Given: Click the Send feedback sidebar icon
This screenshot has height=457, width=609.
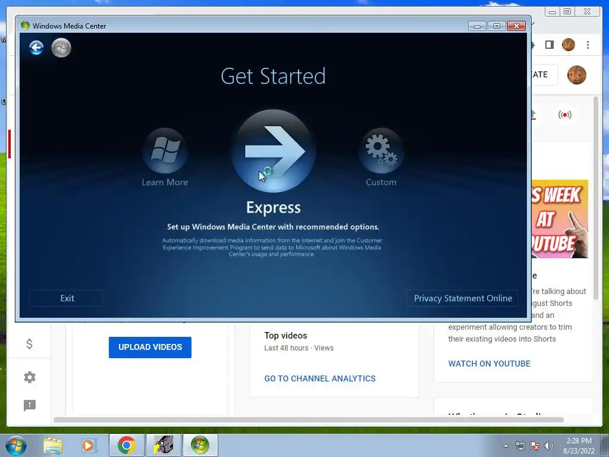Looking at the screenshot, I should coord(30,405).
